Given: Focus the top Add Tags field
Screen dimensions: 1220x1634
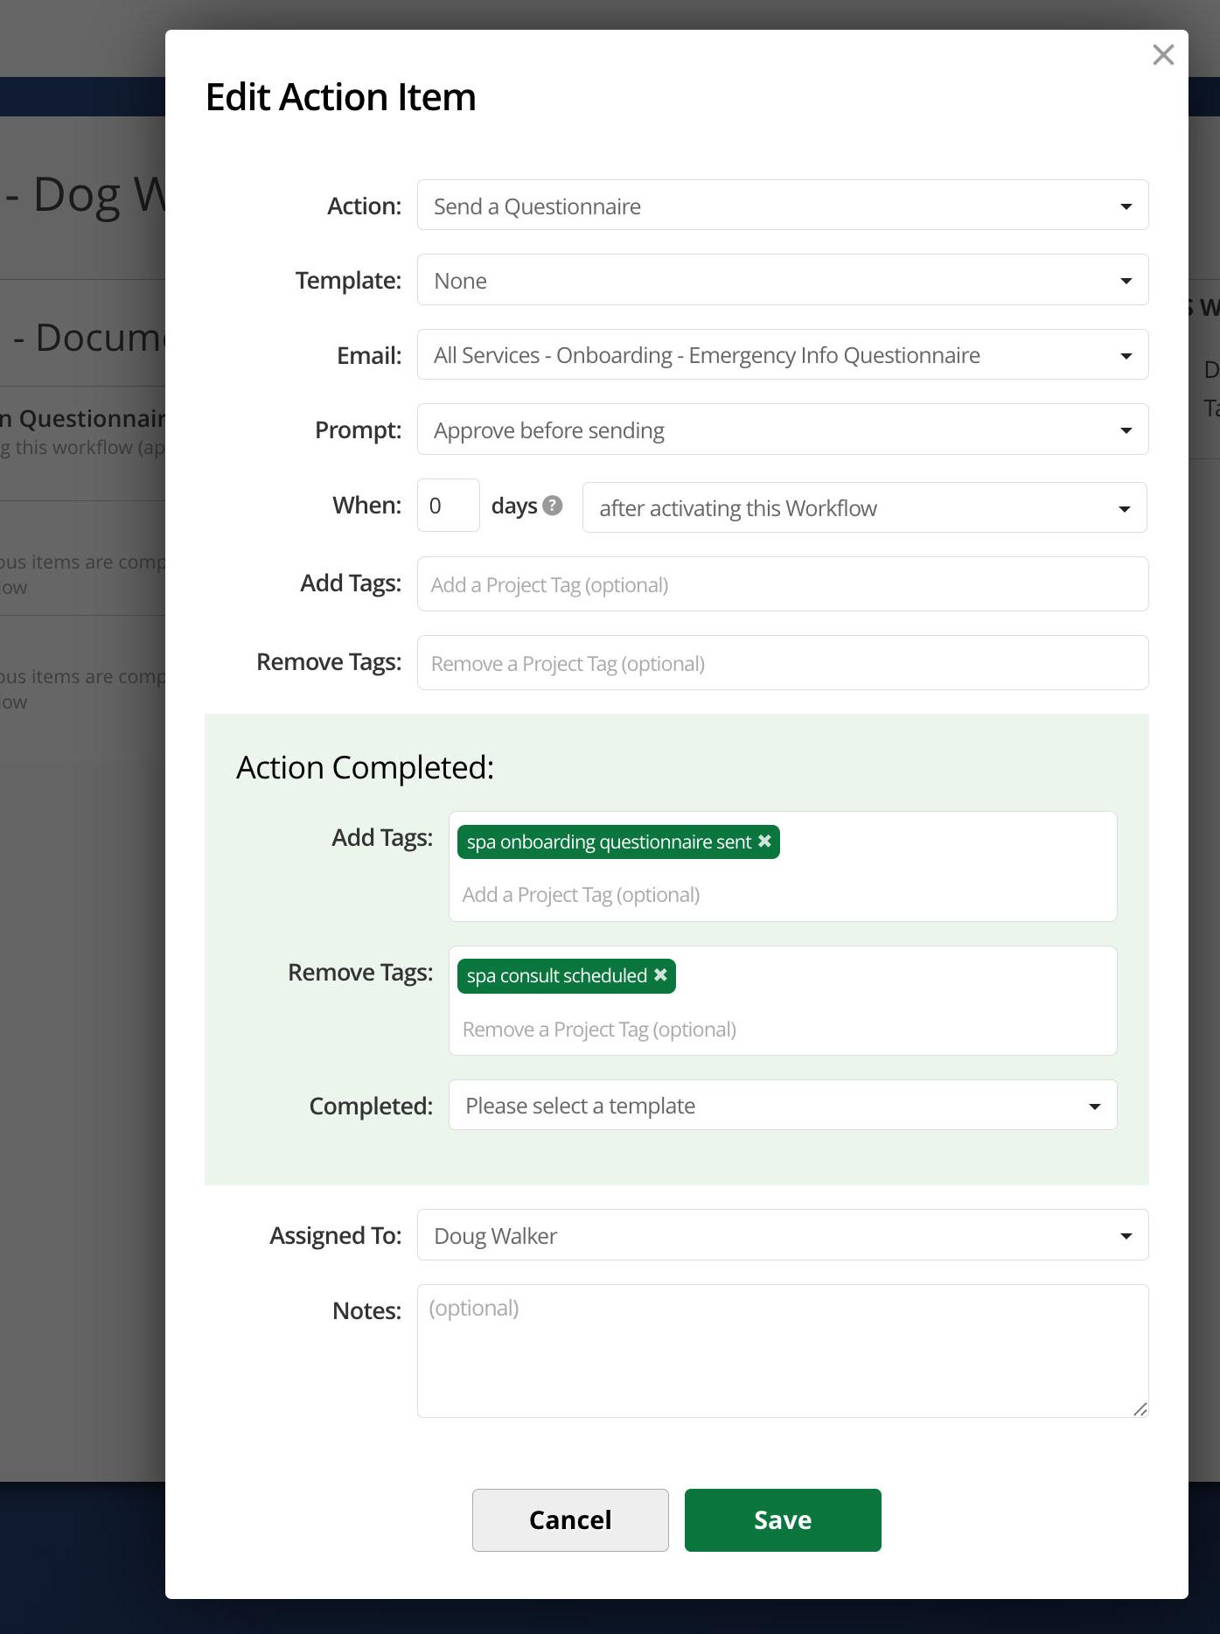Looking at the screenshot, I should coord(782,584).
